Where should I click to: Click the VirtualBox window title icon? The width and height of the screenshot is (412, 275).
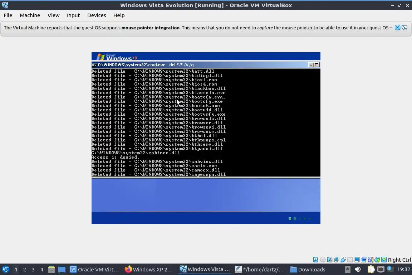(5, 5)
